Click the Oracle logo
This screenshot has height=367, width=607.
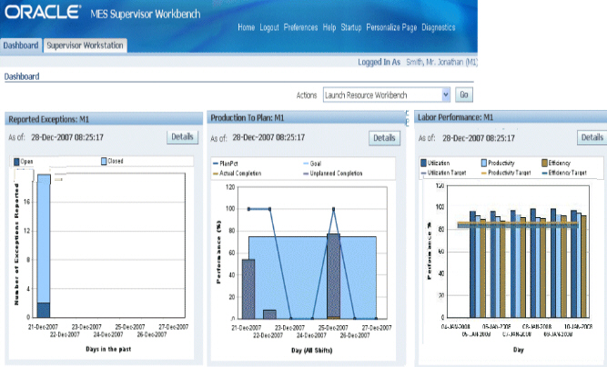[x=43, y=12]
